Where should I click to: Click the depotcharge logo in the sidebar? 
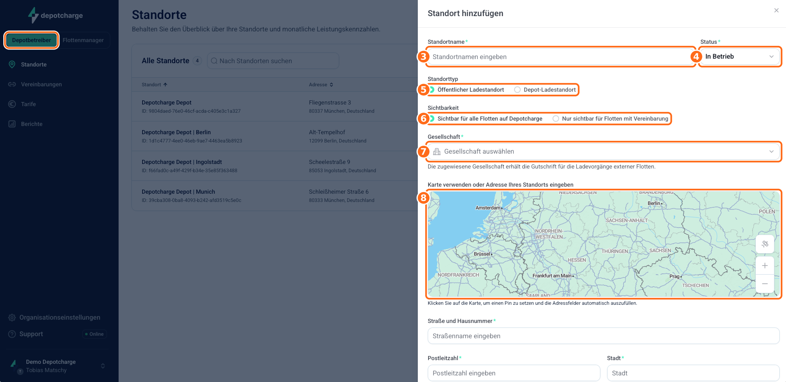(x=55, y=15)
